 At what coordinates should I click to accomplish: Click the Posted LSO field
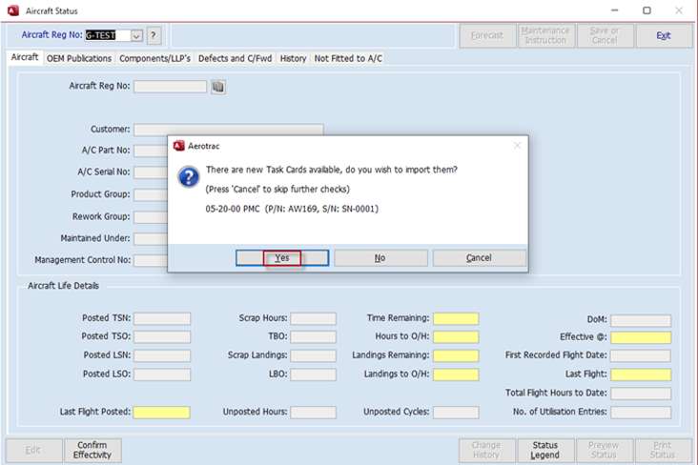click(162, 374)
